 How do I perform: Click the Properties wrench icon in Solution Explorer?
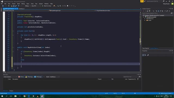pos(167,11)
